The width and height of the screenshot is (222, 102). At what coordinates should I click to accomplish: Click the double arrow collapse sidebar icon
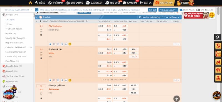pyautogui.click(x=218, y=37)
